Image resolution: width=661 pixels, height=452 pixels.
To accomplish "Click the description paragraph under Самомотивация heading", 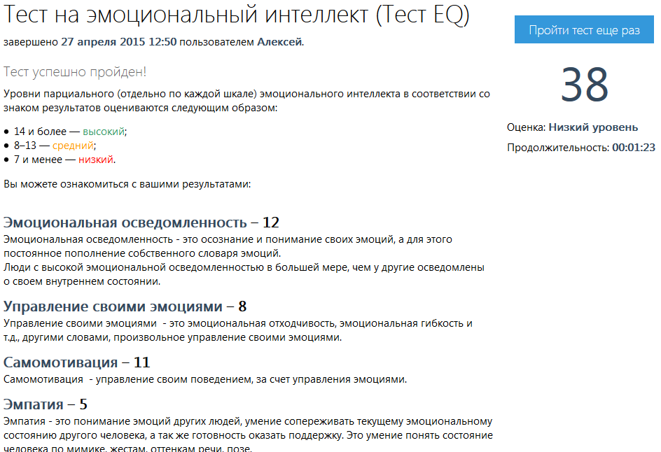I will point(205,379).
